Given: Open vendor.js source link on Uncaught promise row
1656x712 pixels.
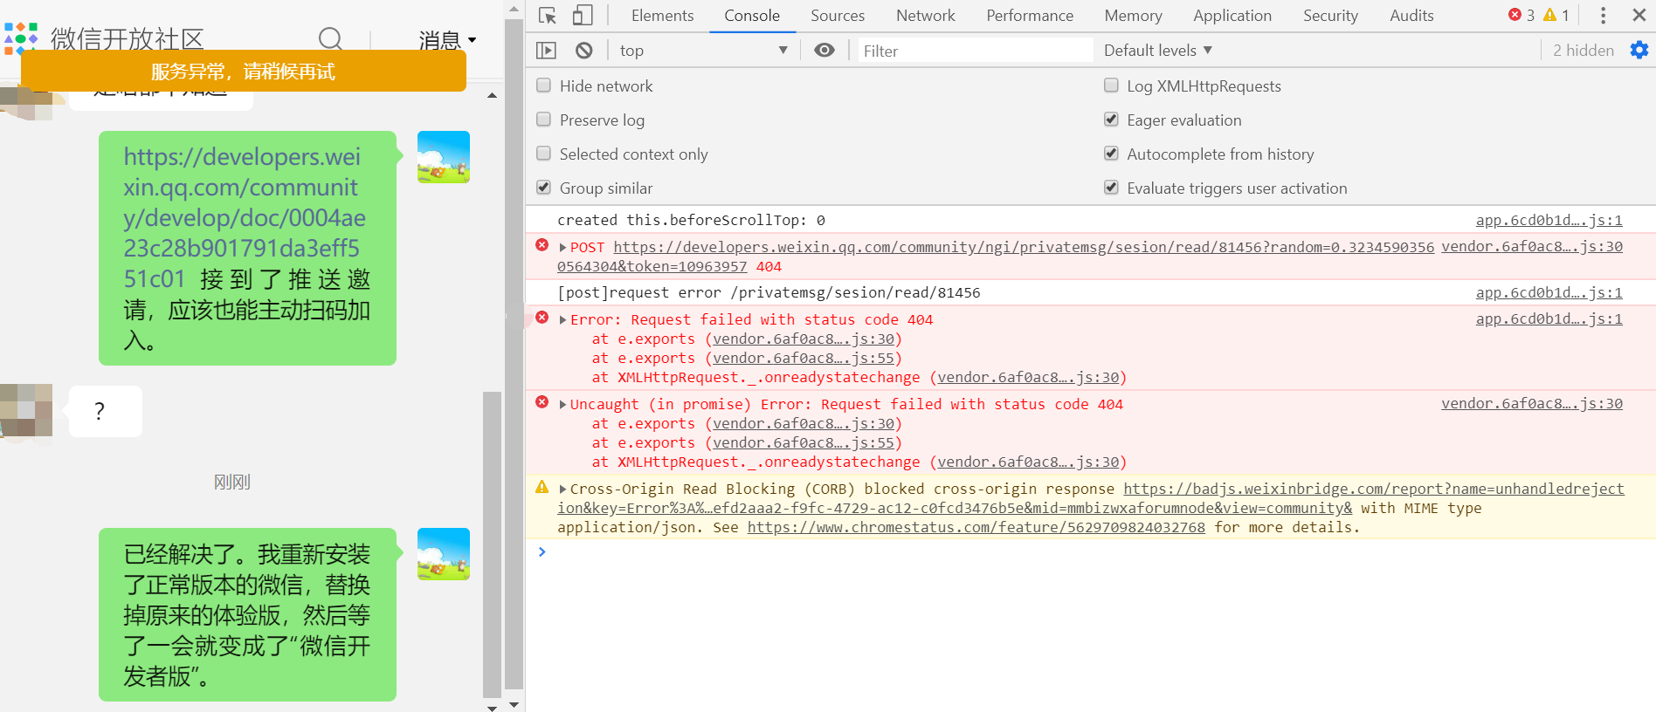Looking at the screenshot, I should (1531, 404).
